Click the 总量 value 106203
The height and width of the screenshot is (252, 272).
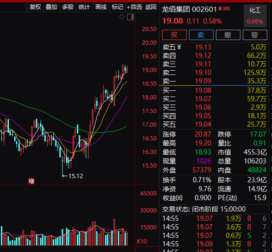(255, 161)
